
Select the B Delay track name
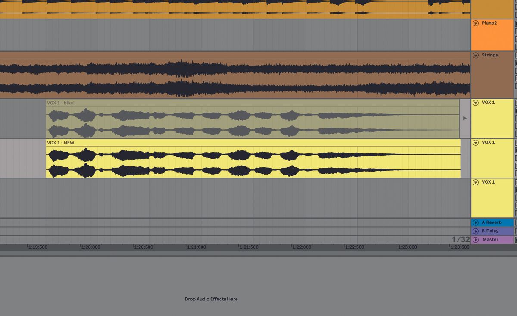pyautogui.click(x=490, y=231)
